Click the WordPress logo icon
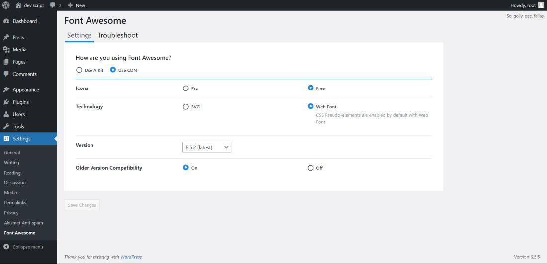Viewport: 547px width, 264px height. click(6, 5)
